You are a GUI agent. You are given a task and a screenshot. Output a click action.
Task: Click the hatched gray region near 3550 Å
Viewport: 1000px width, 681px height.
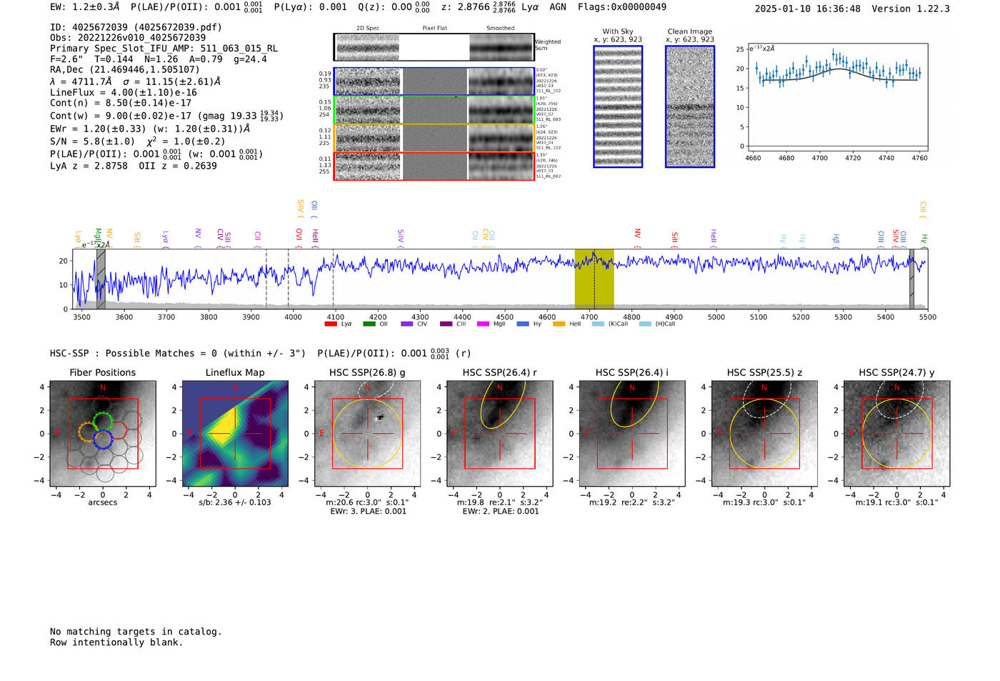101,279
